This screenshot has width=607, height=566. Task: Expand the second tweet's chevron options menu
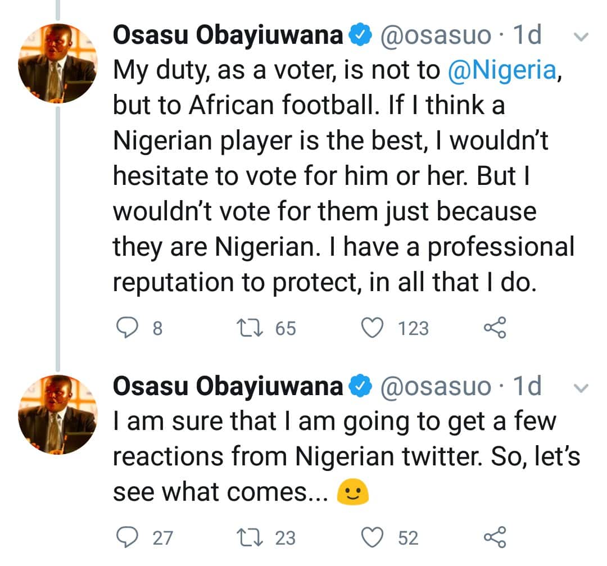pos(581,388)
